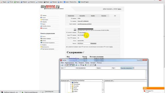Open Сервер menu in FileZilla
The image size is (165, 93).
click(x=87, y=63)
